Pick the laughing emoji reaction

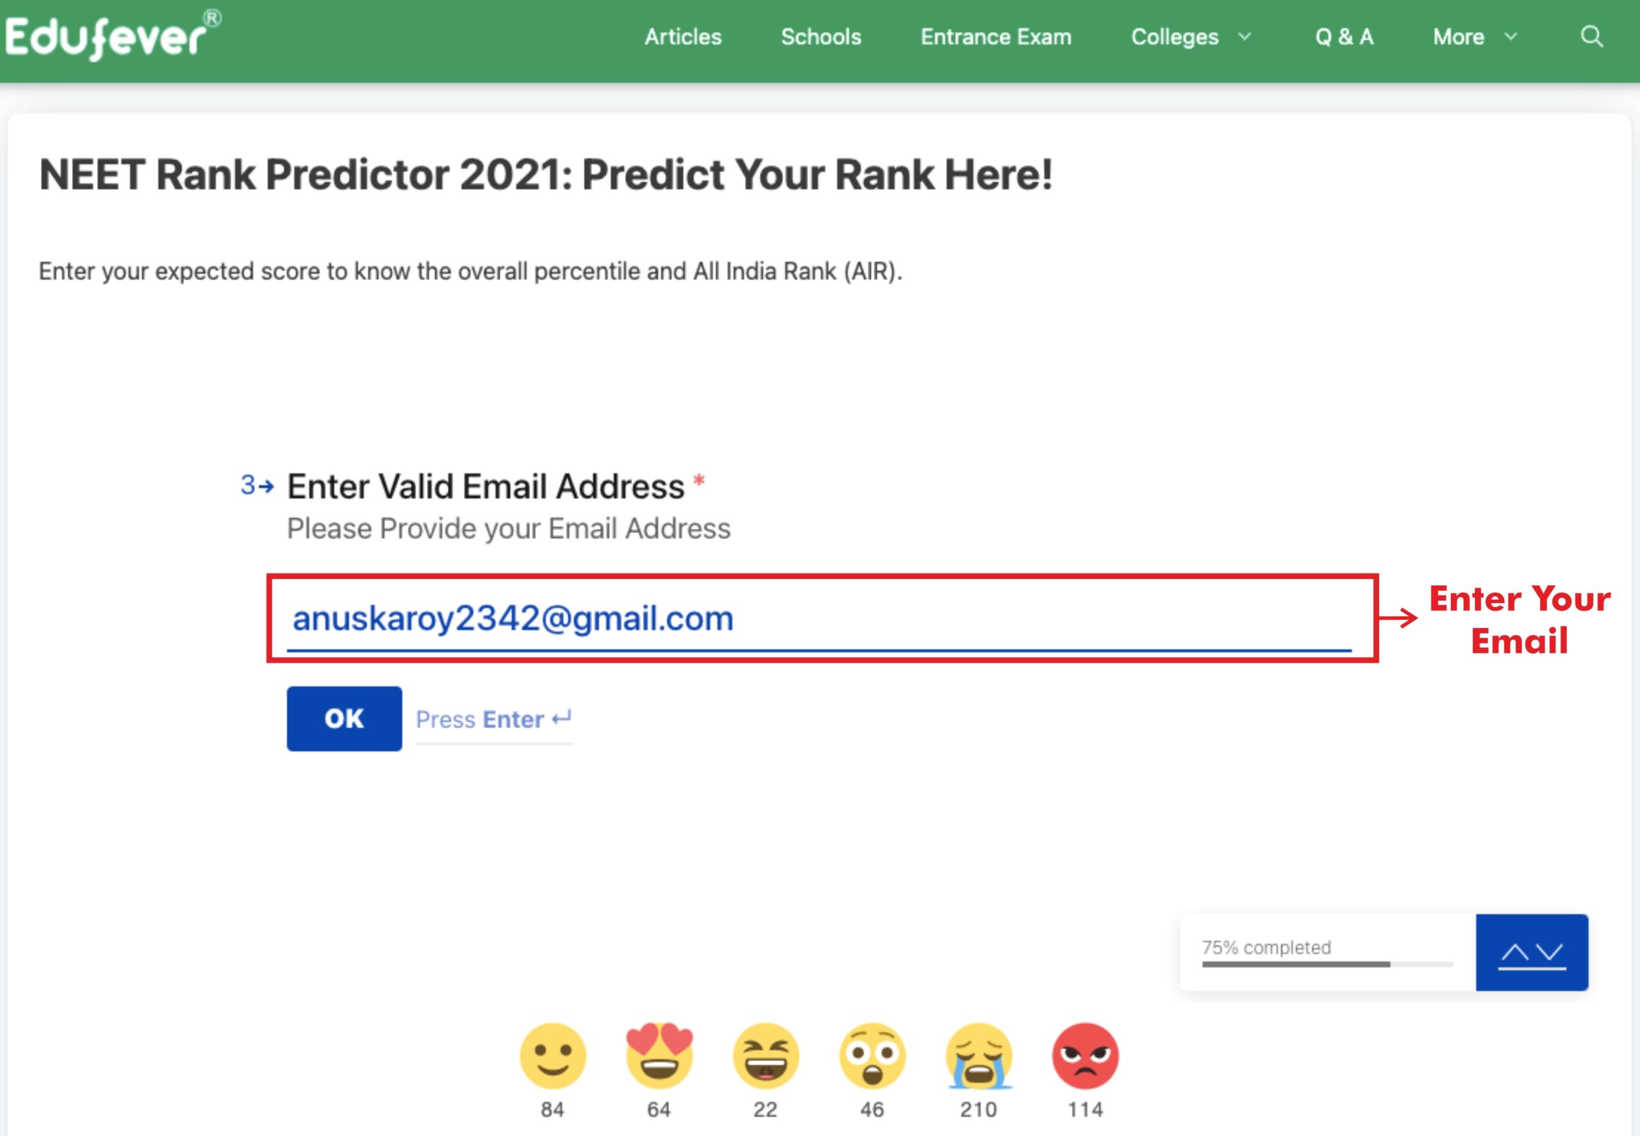(x=766, y=1057)
